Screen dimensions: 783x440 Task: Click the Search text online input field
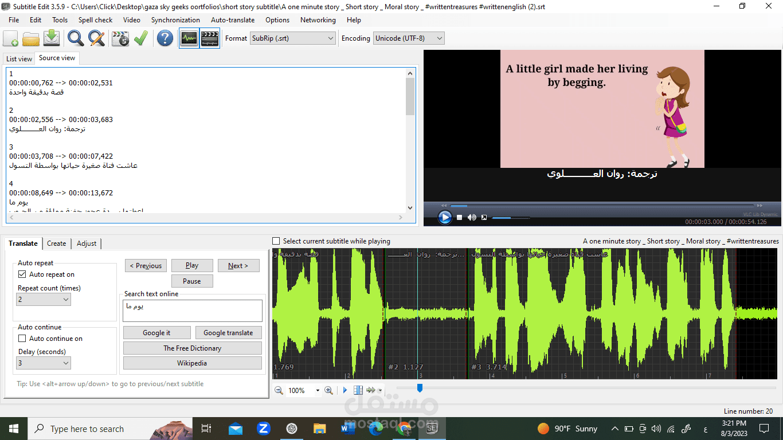pos(193,311)
